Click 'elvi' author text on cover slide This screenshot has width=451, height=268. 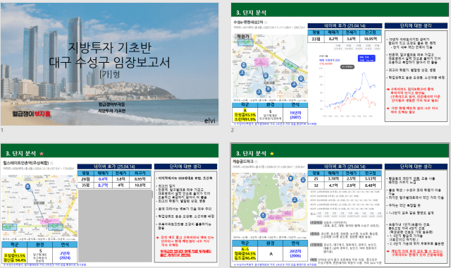[210, 121]
